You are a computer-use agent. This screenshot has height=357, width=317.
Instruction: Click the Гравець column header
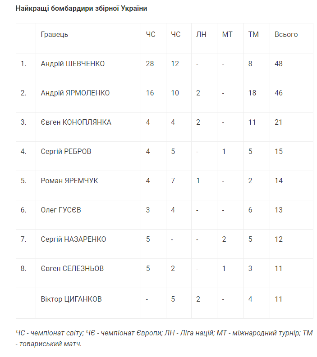click(54, 35)
